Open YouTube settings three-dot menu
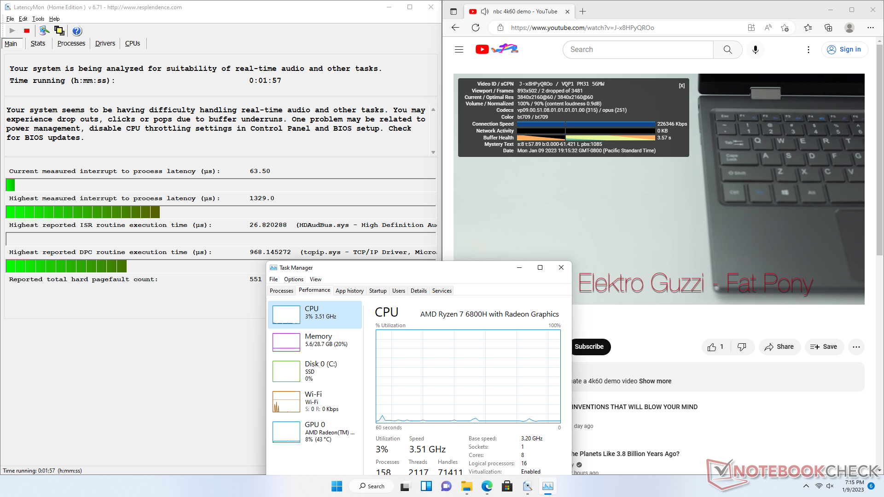Viewport: 884px width, 497px height. [808, 49]
